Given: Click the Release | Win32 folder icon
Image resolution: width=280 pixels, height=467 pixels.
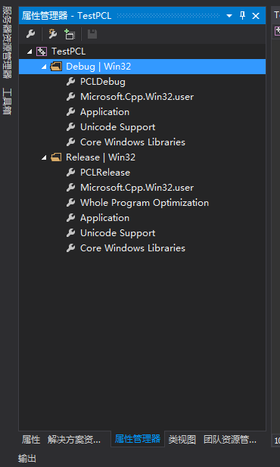Looking at the screenshot, I should click(x=56, y=157).
